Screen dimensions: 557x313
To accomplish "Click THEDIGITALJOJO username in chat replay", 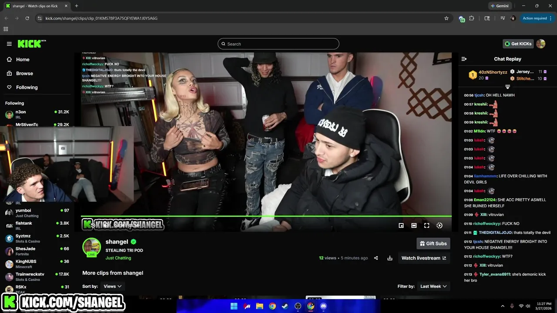I will point(495,233).
